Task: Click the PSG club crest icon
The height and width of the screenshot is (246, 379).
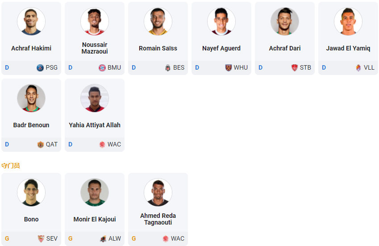Action: 40,68
